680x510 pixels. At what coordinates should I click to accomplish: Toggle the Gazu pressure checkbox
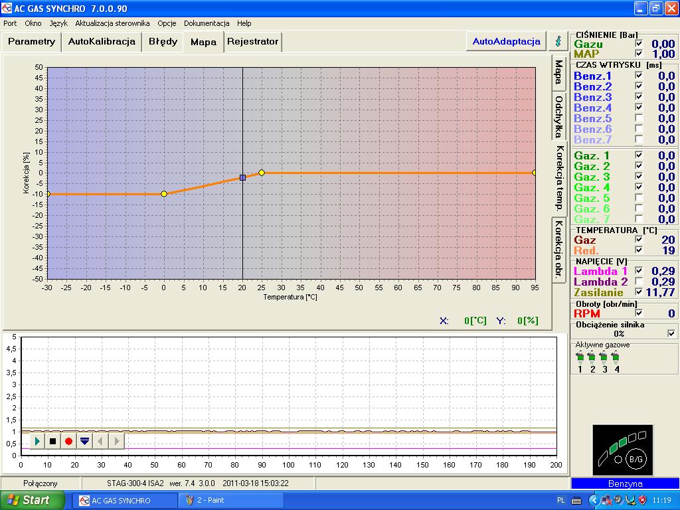tap(638, 43)
